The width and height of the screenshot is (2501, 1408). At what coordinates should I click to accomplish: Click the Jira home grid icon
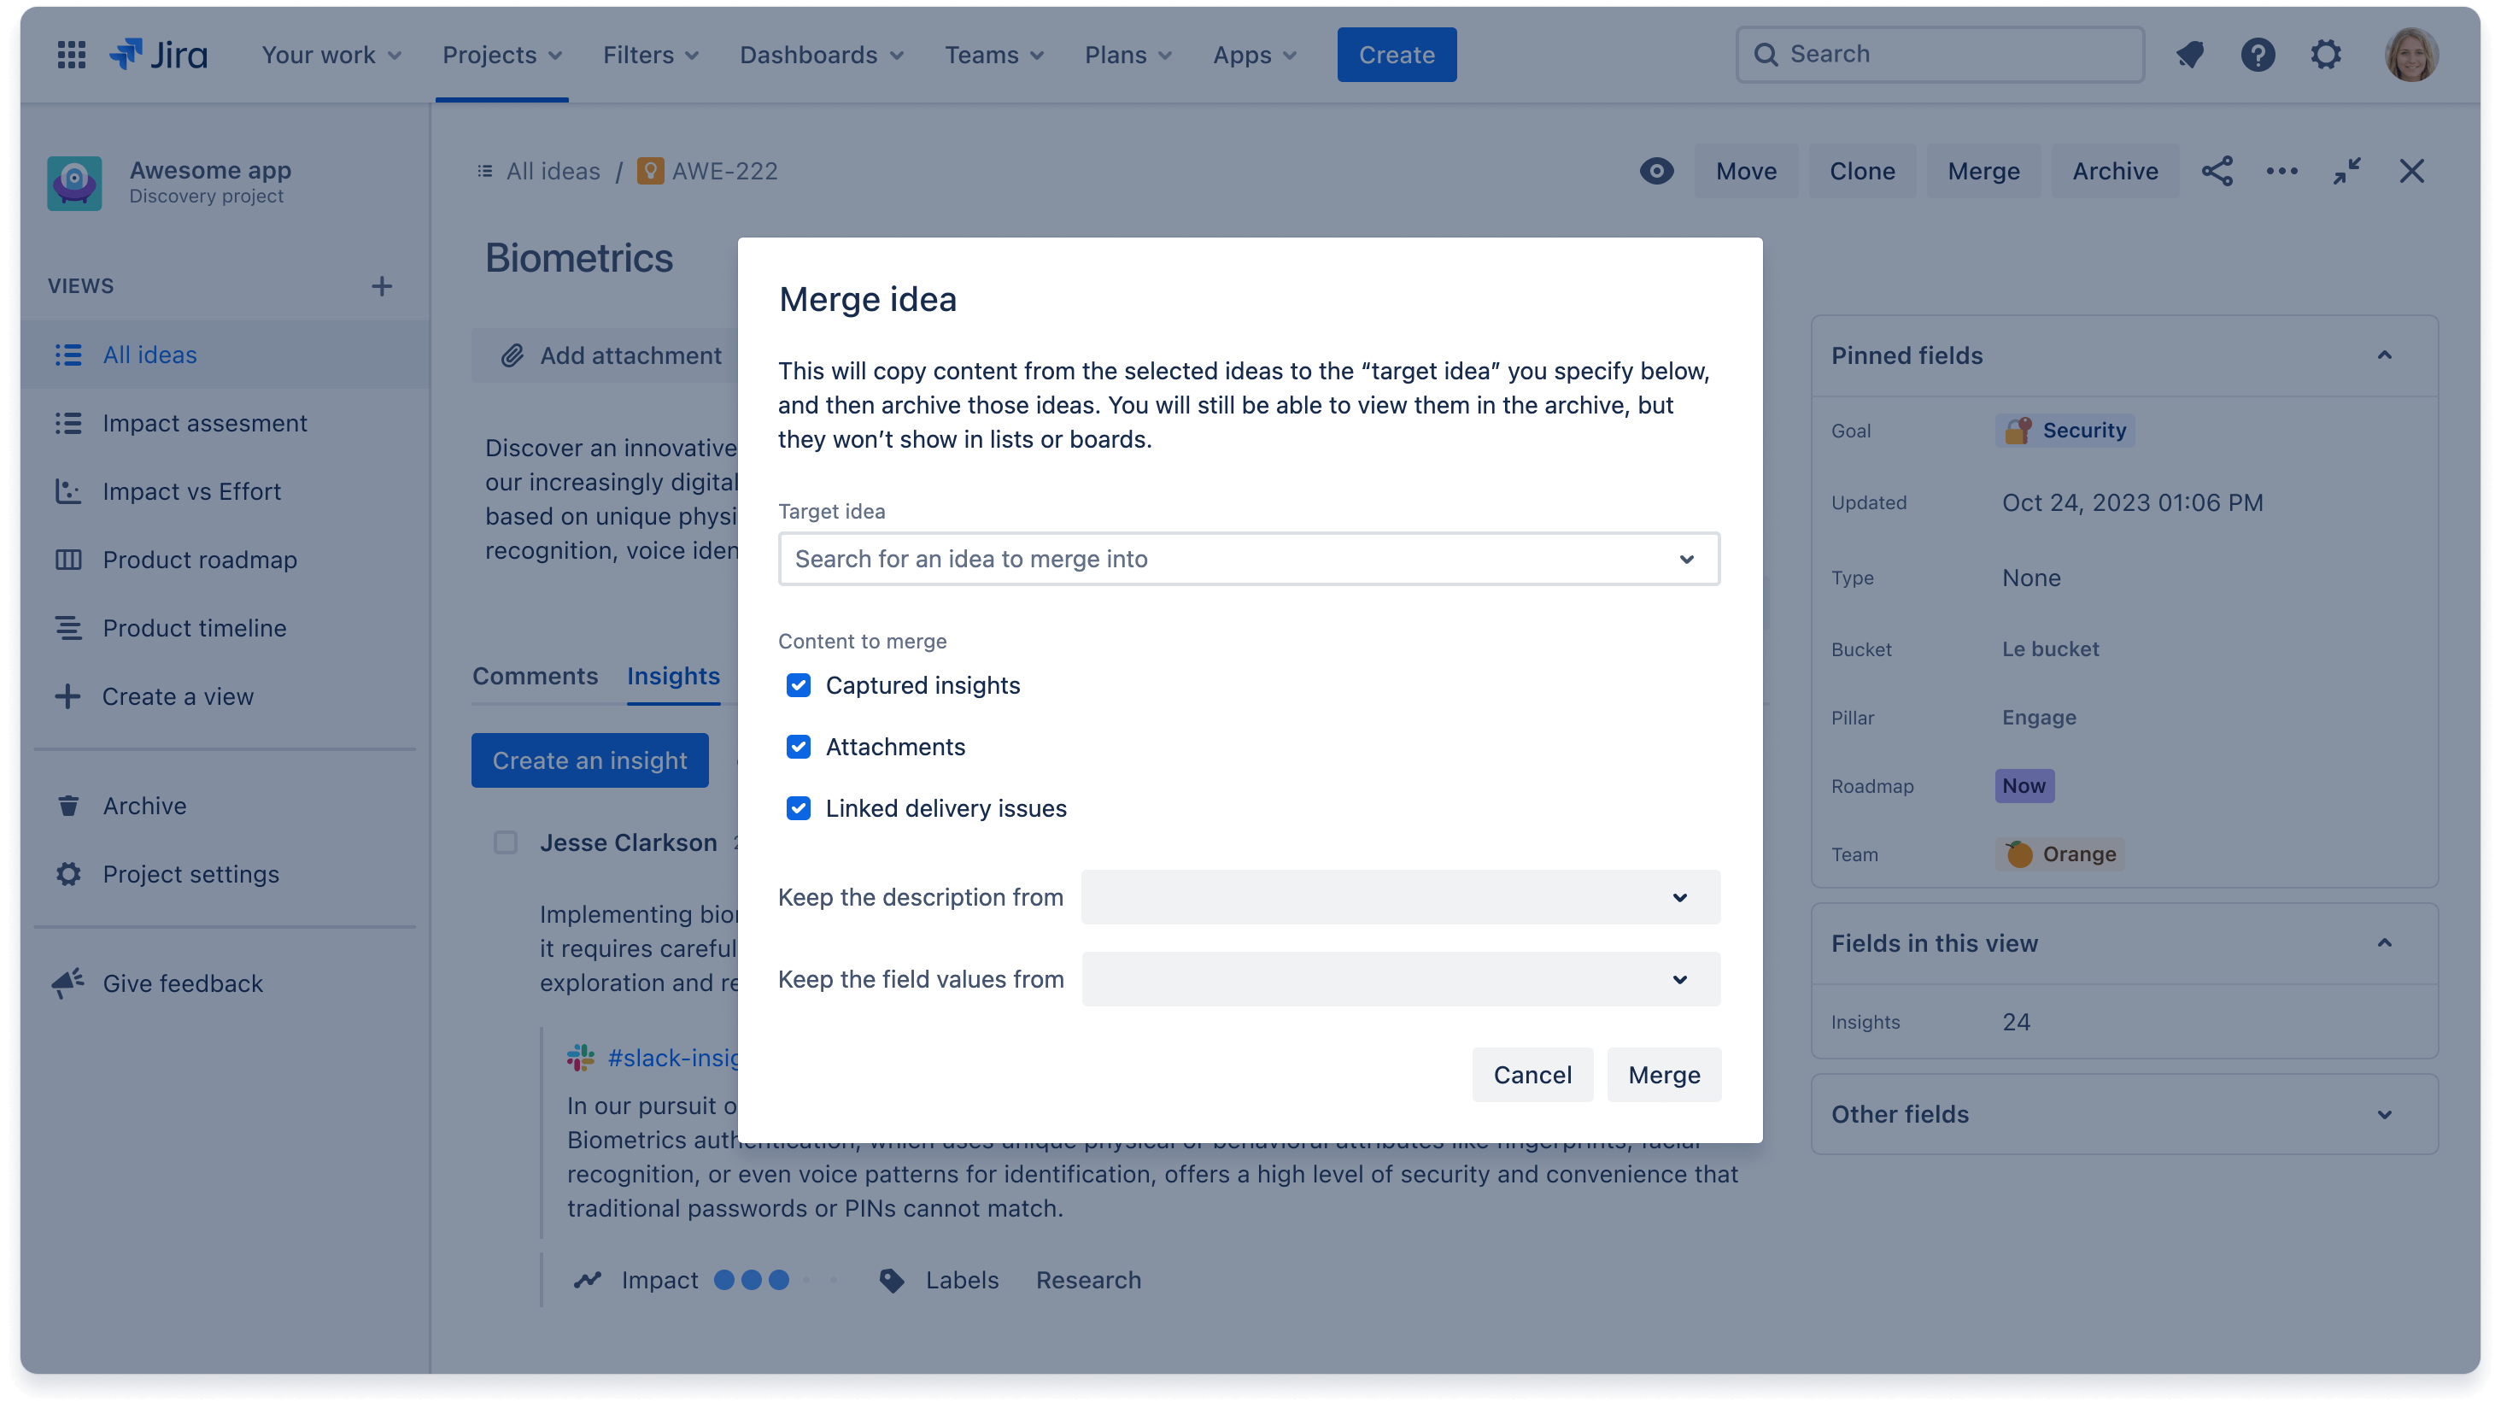72,53
